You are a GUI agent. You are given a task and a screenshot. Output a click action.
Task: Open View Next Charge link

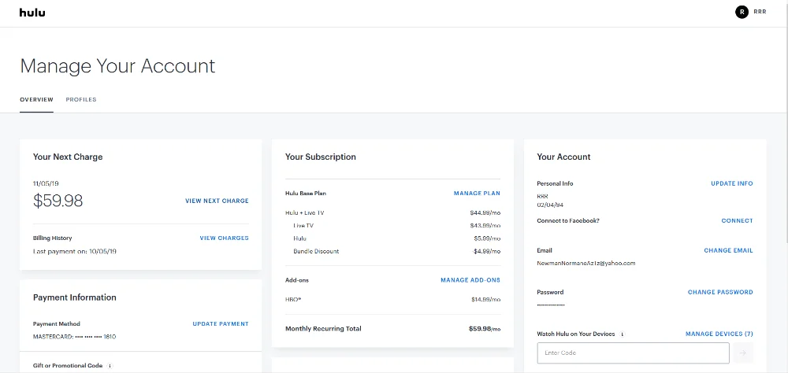click(217, 201)
